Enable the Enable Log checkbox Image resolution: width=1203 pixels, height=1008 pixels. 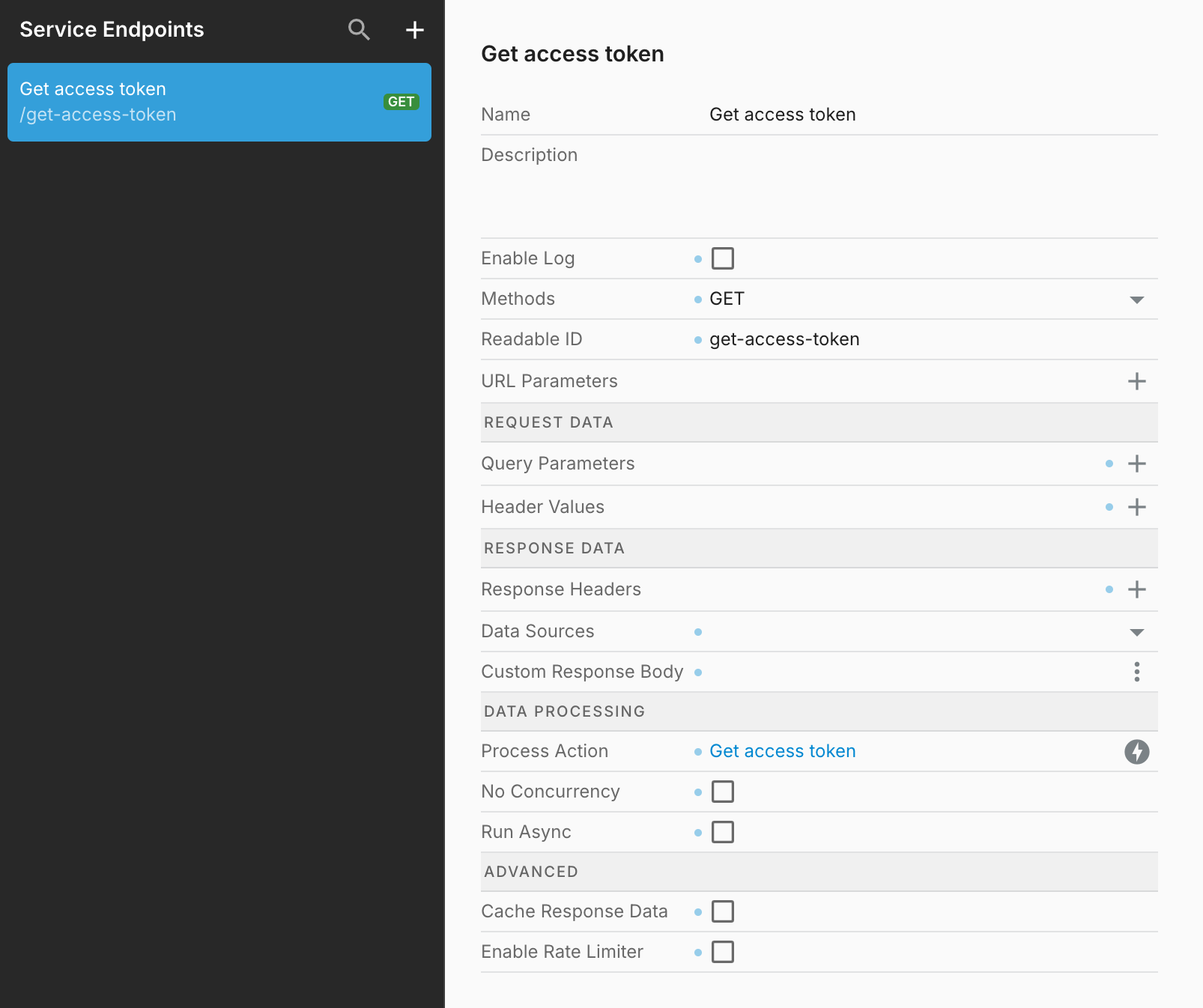[x=722, y=258]
